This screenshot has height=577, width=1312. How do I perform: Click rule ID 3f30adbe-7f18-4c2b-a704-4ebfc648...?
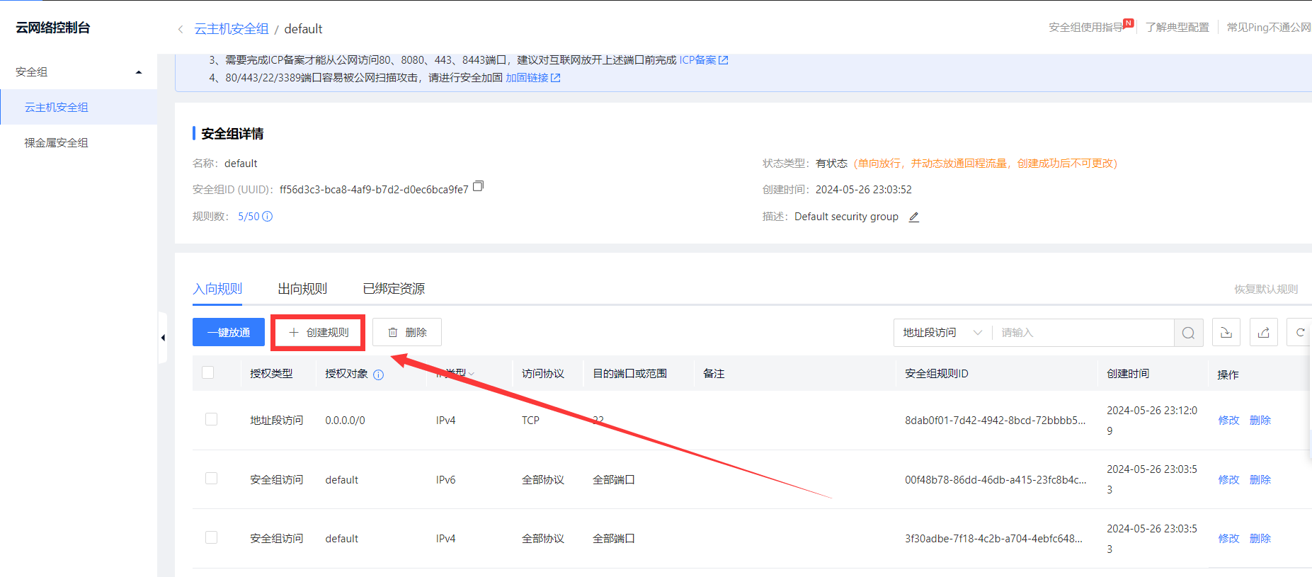(x=993, y=539)
